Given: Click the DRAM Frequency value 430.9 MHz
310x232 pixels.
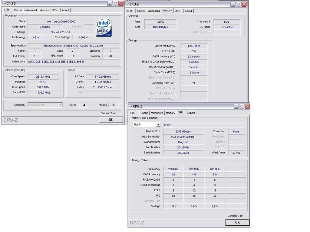Looking at the screenshot, I should 194,46.
